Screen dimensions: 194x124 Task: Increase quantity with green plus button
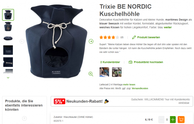173,119
